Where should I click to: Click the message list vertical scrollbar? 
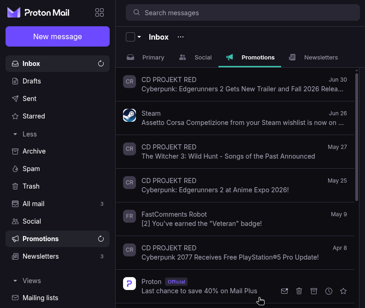(x=357, y=137)
